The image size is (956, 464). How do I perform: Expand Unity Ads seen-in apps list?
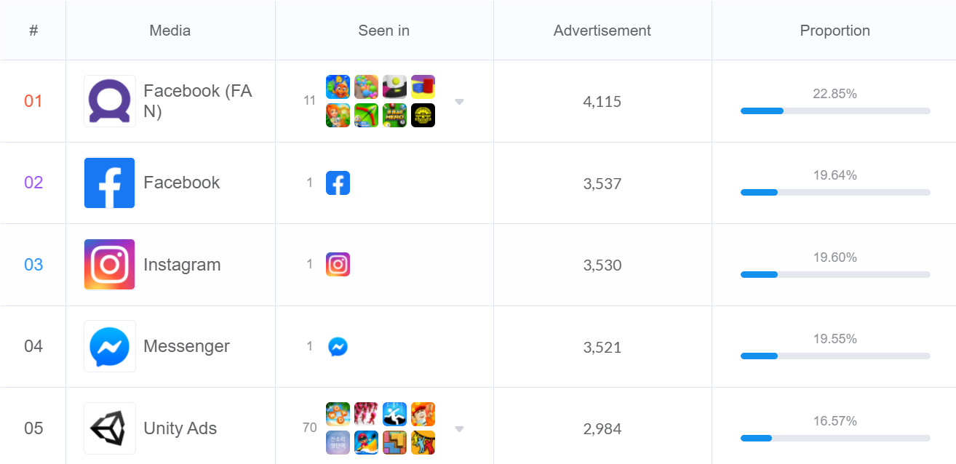pyautogui.click(x=459, y=429)
